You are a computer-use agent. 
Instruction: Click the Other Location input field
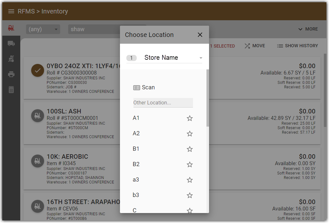click(163, 103)
